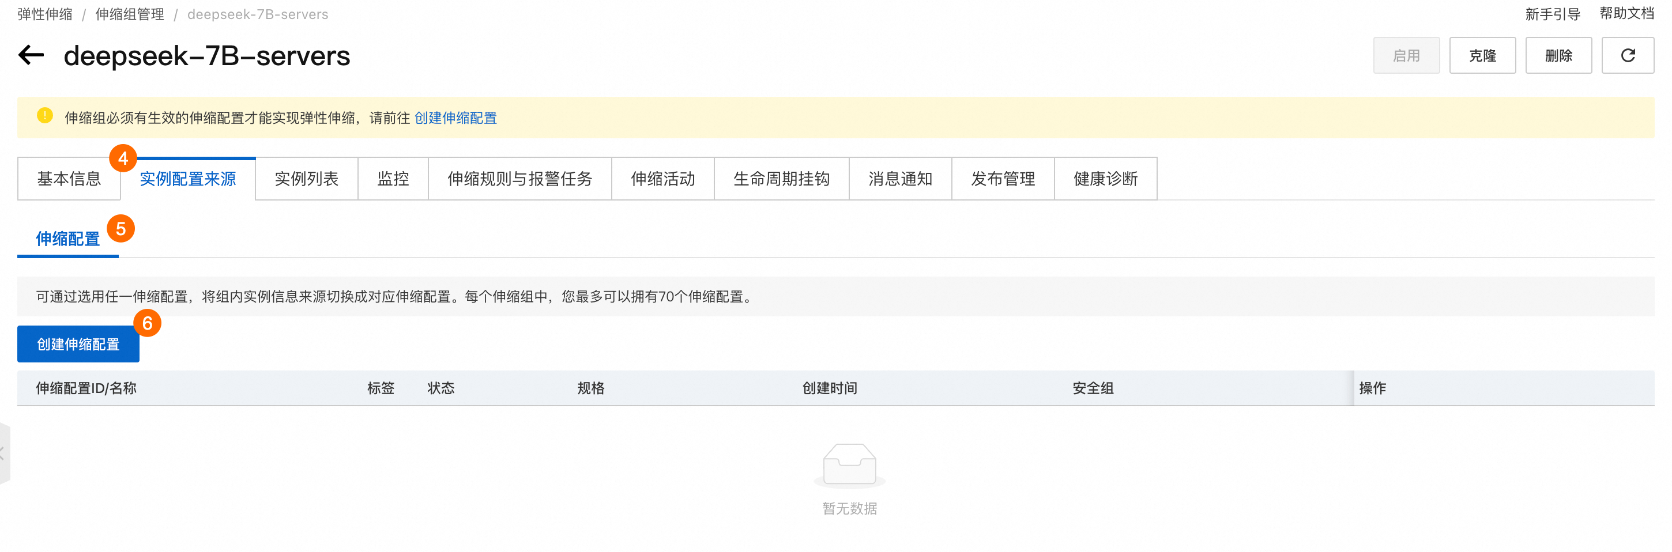Click the yellow warning icon in banner
Image resolution: width=1672 pixels, height=552 pixels.
click(x=45, y=116)
